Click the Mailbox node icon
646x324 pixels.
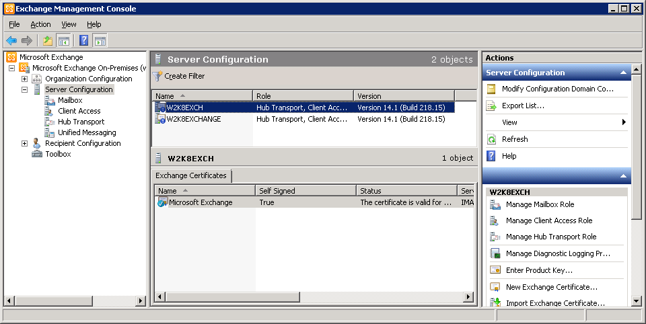(x=50, y=100)
